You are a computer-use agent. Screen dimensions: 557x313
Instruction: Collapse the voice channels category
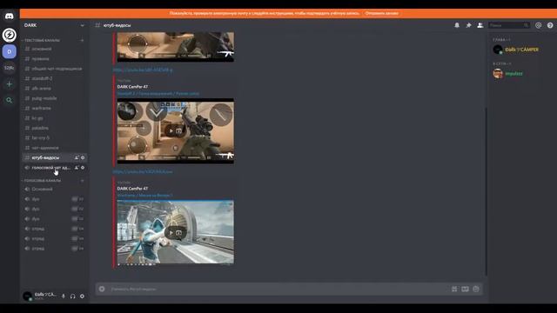coord(43,181)
